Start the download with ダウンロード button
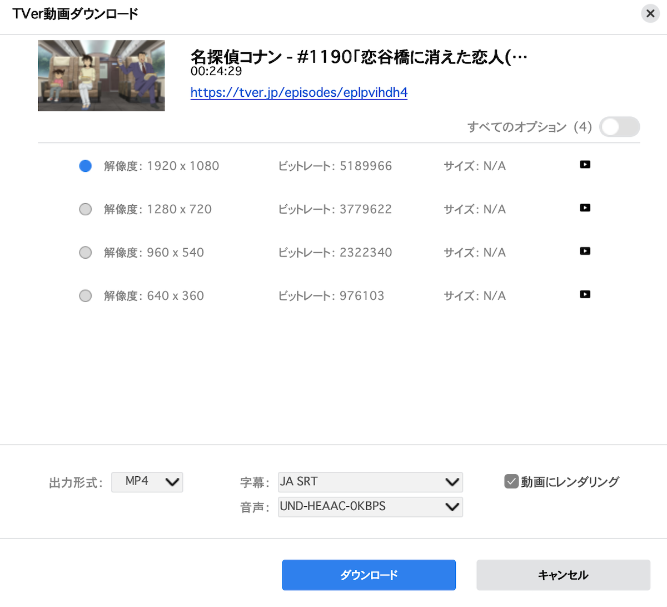This screenshot has height=607, width=667. [x=369, y=575]
